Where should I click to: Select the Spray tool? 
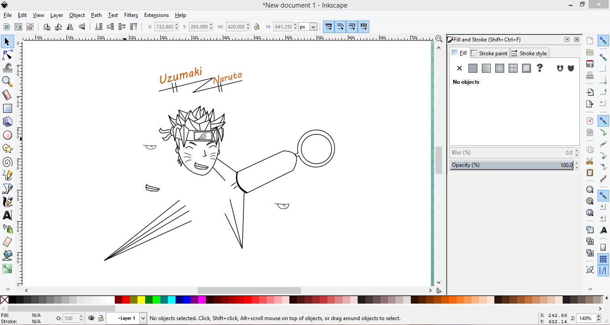(x=8, y=229)
